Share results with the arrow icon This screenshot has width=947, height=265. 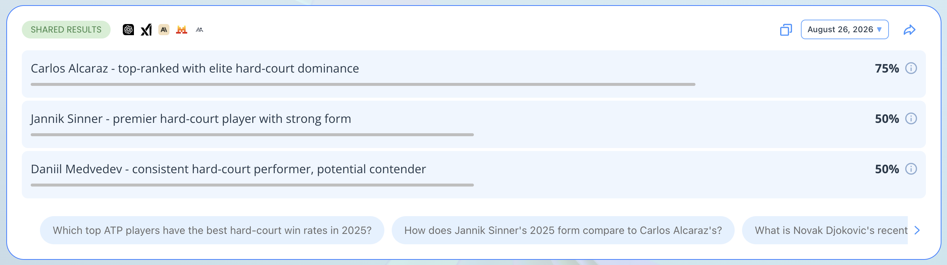pos(909,30)
